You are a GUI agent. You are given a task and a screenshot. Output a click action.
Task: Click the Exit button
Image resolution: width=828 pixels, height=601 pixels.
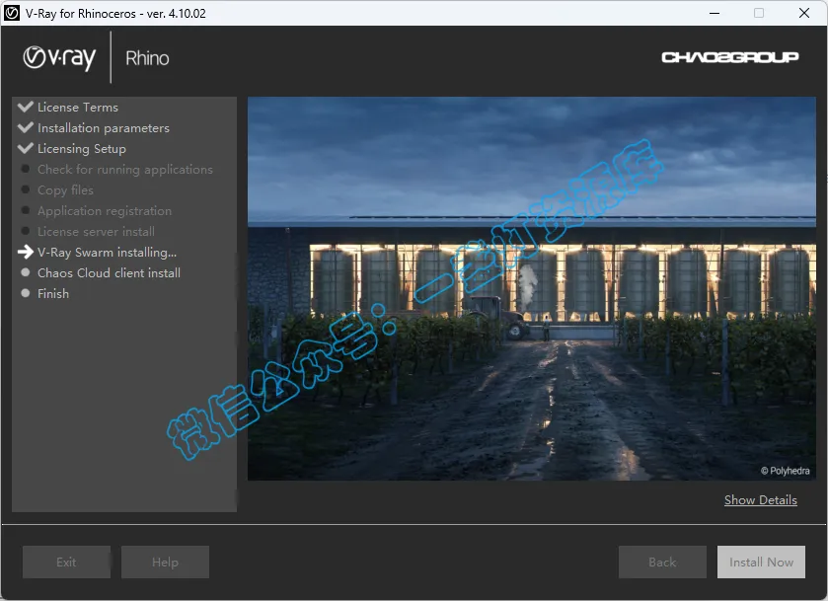tap(66, 562)
